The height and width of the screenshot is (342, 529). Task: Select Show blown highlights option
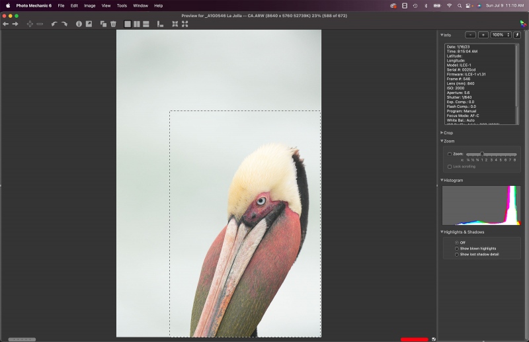(456, 249)
